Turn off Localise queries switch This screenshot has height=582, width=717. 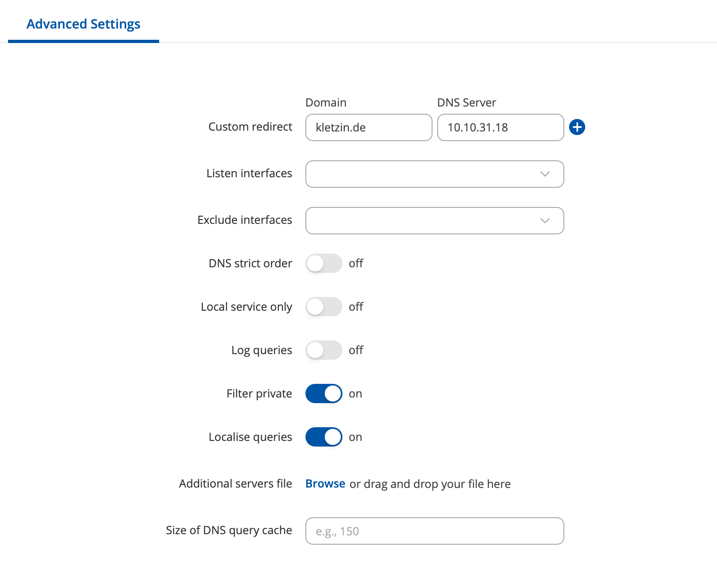pyautogui.click(x=324, y=437)
